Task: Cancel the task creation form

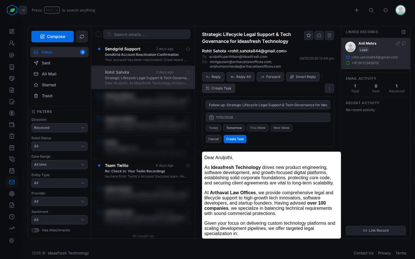Action: (x=214, y=139)
